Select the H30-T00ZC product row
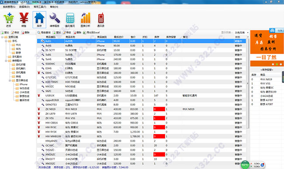 click(142, 82)
